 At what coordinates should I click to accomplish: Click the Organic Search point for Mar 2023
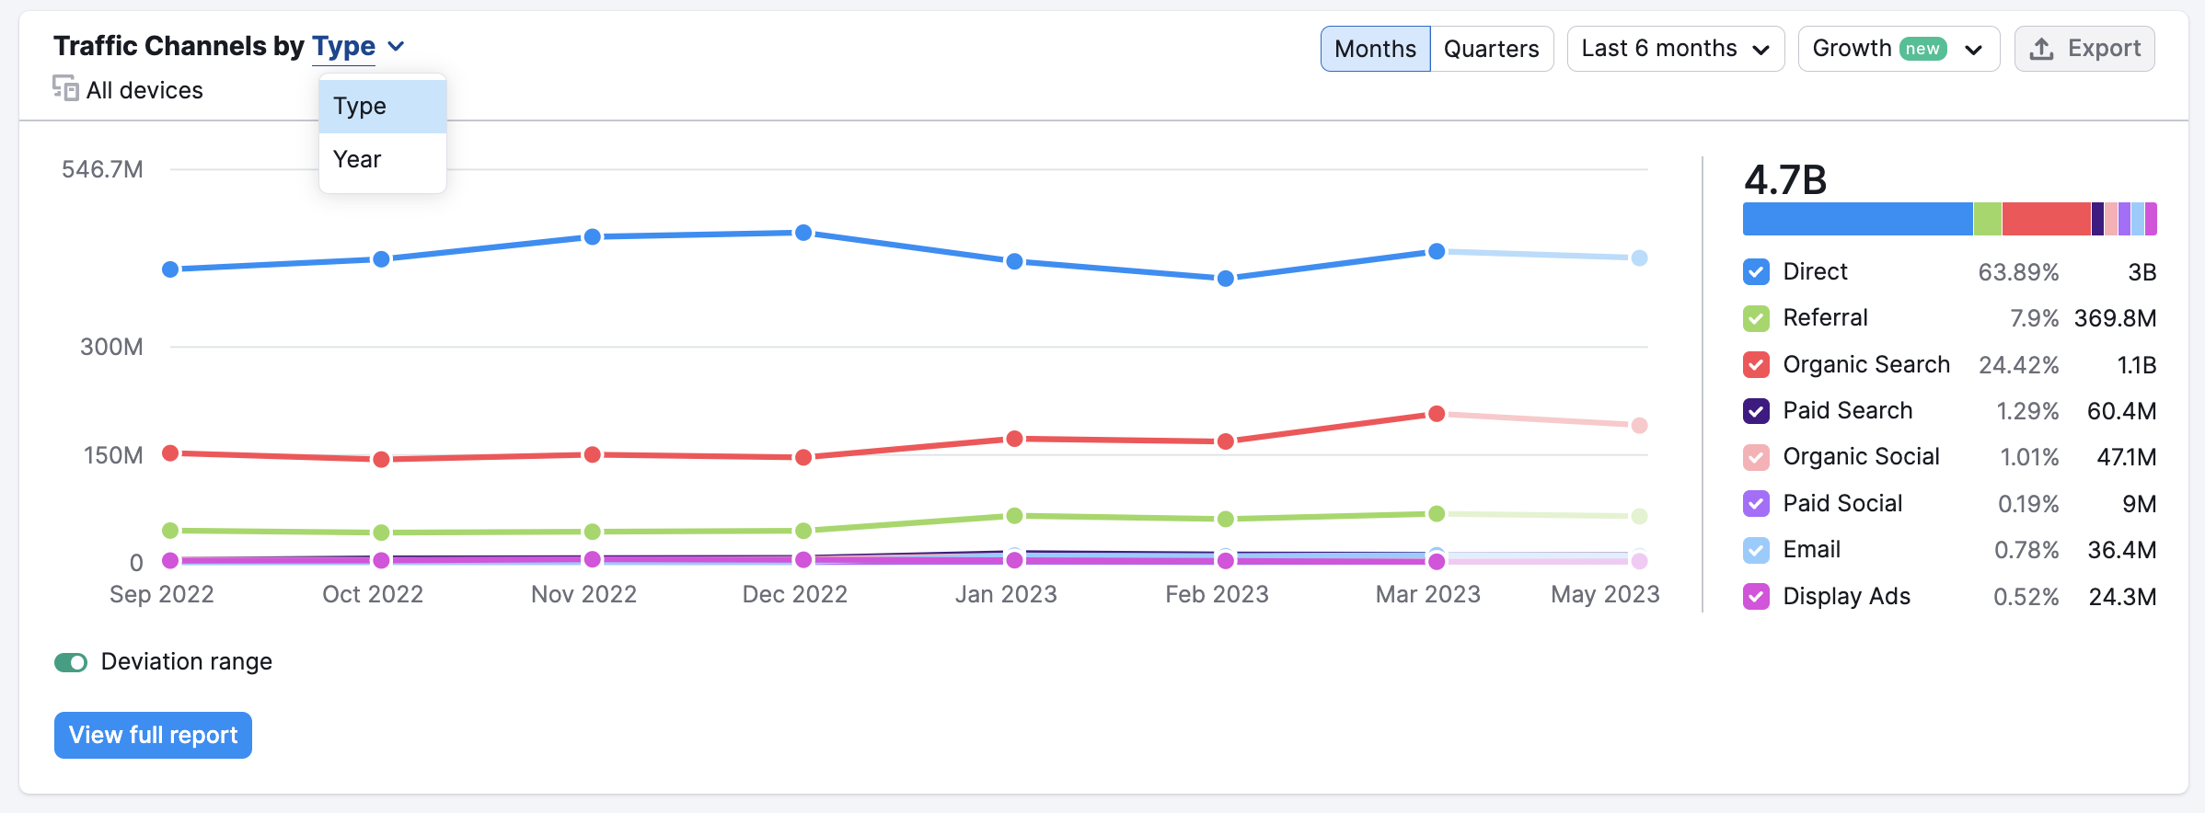tap(1437, 414)
